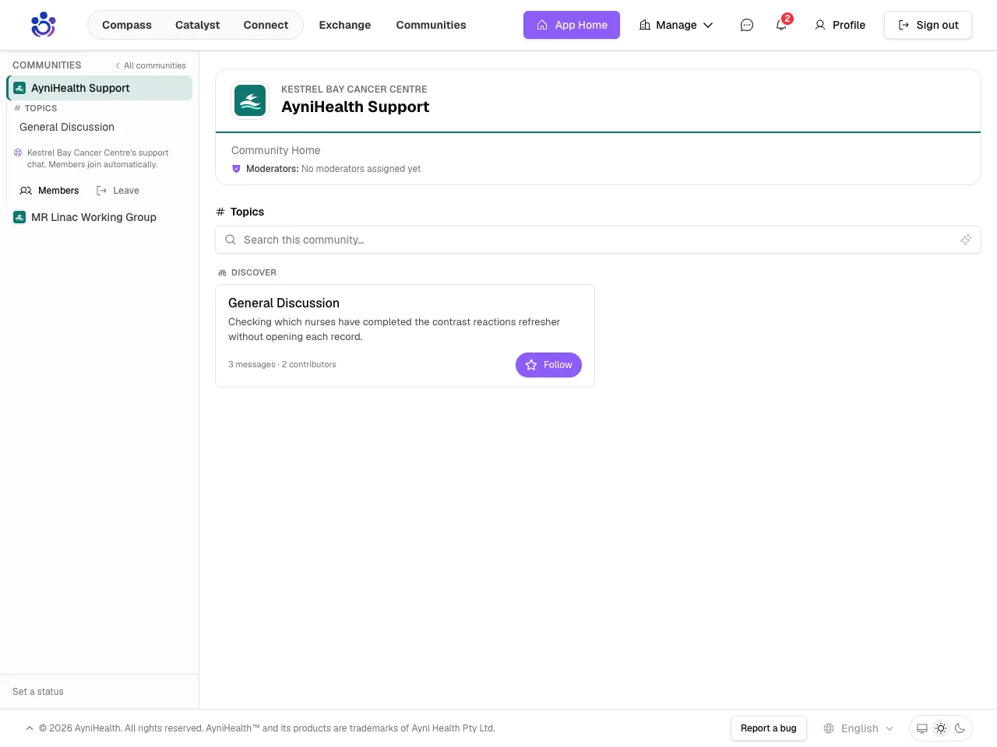
Task: Click the KESTREL BAY CANCER CENTRE label
Action: point(354,89)
